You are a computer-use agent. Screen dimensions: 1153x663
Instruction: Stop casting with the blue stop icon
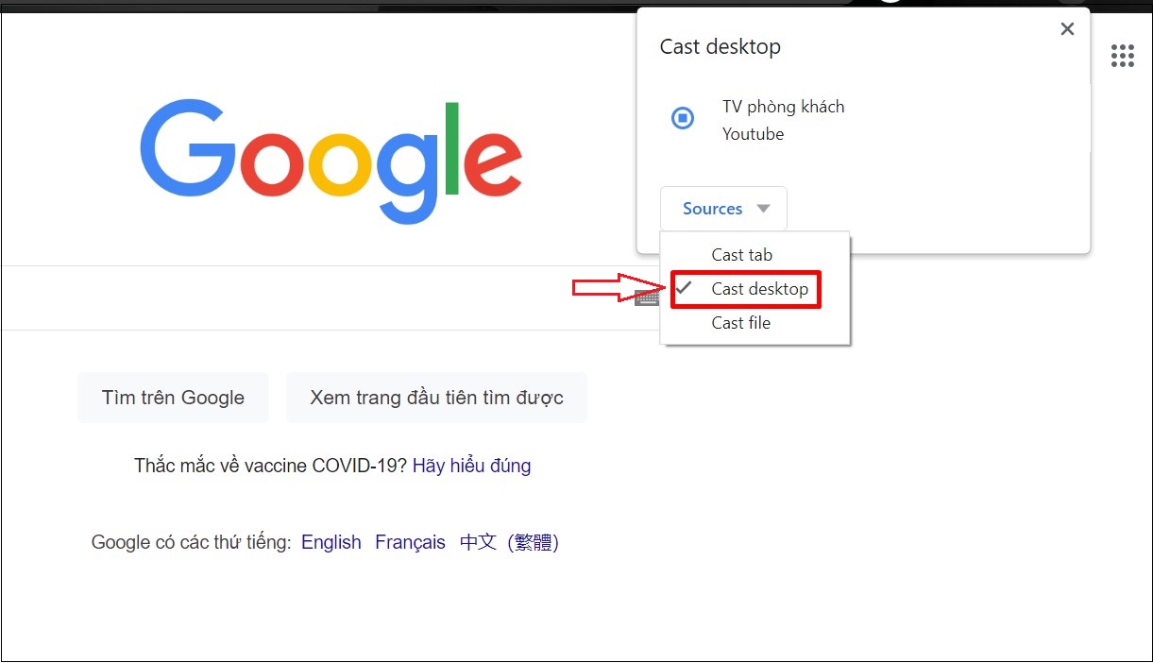click(x=682, y=118)
